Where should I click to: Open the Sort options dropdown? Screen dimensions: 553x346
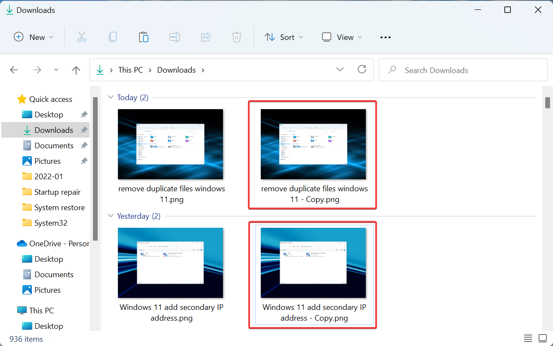tap(284, 37)
